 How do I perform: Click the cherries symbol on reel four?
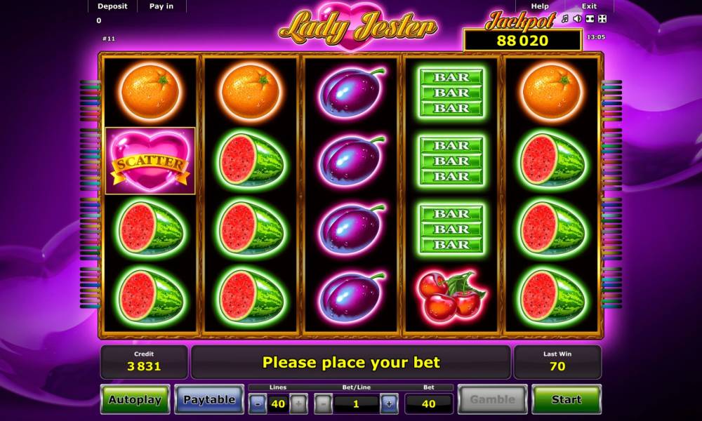click(x=451, y=295)
